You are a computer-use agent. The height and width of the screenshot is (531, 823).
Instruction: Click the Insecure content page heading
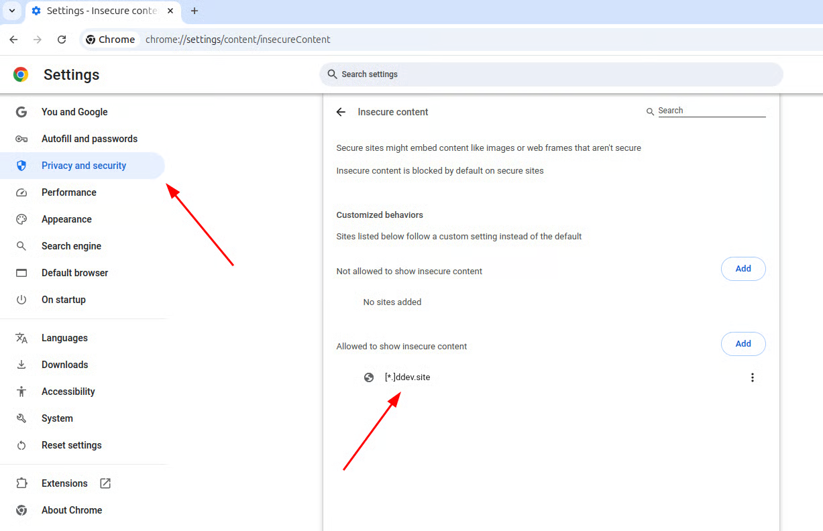[x=393, y=112]
